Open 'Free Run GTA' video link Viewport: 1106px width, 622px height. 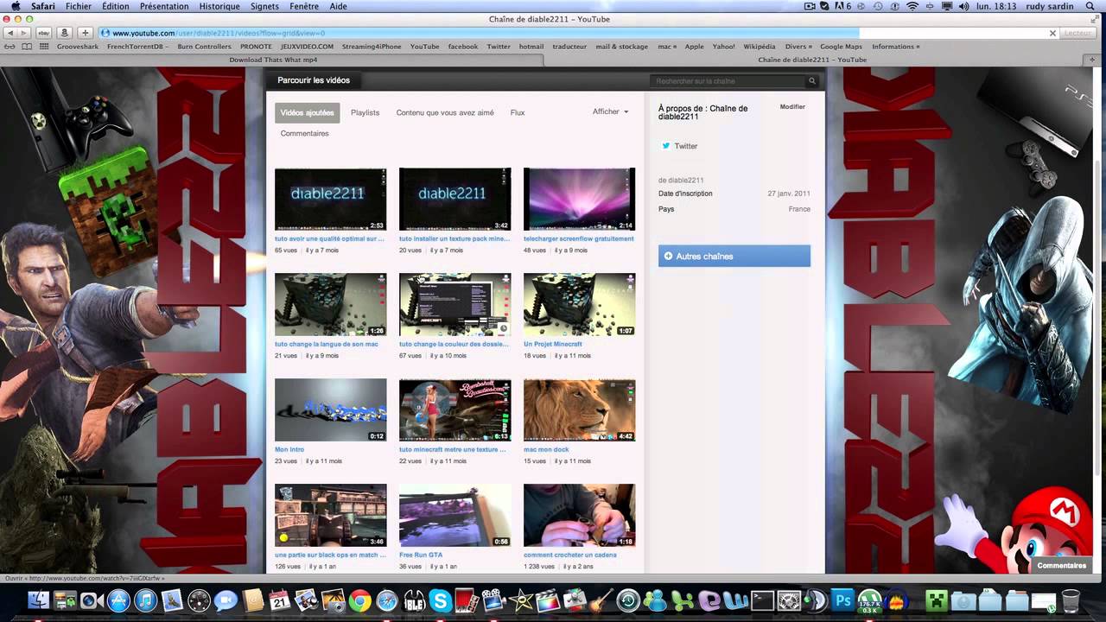click(x=421, y=555)
